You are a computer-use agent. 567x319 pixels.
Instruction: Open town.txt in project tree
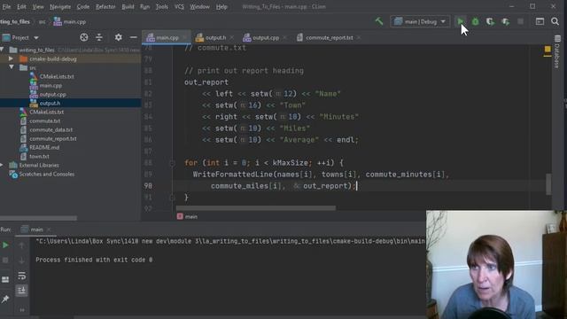39,156
